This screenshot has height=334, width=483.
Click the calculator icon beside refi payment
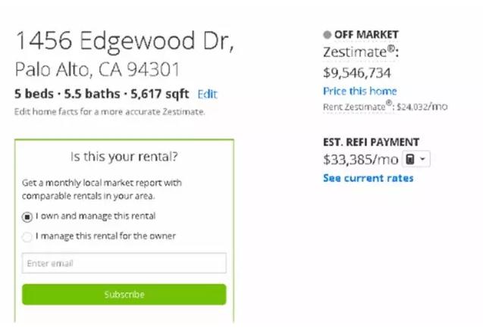(x=409, y=160)
